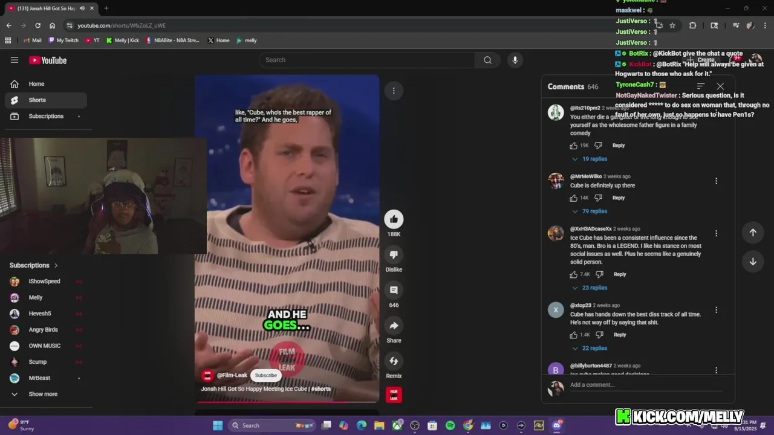Open the comments button showing 646
Screen dimensions: 774x435
click(x=394, y=291)
